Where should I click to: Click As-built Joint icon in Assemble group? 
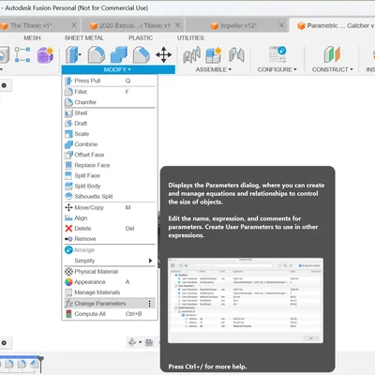click(236, 54)
